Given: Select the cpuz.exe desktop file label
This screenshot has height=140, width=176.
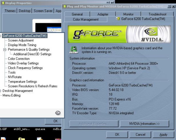Looking at the screenshot, I should coord(40,129).
